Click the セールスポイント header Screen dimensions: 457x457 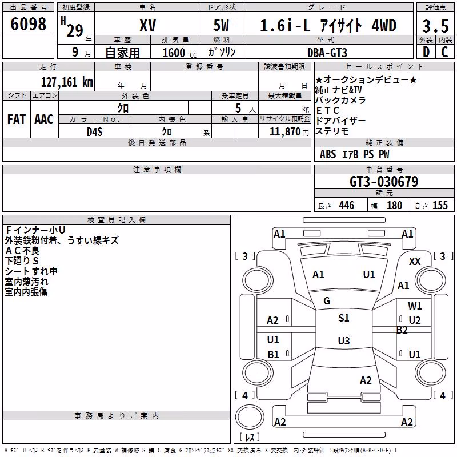[x=384, y=66]
